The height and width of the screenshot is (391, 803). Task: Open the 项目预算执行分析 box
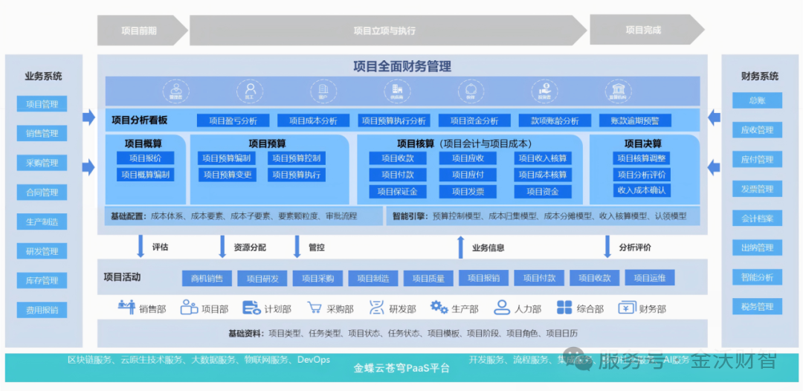coord(394,120)
